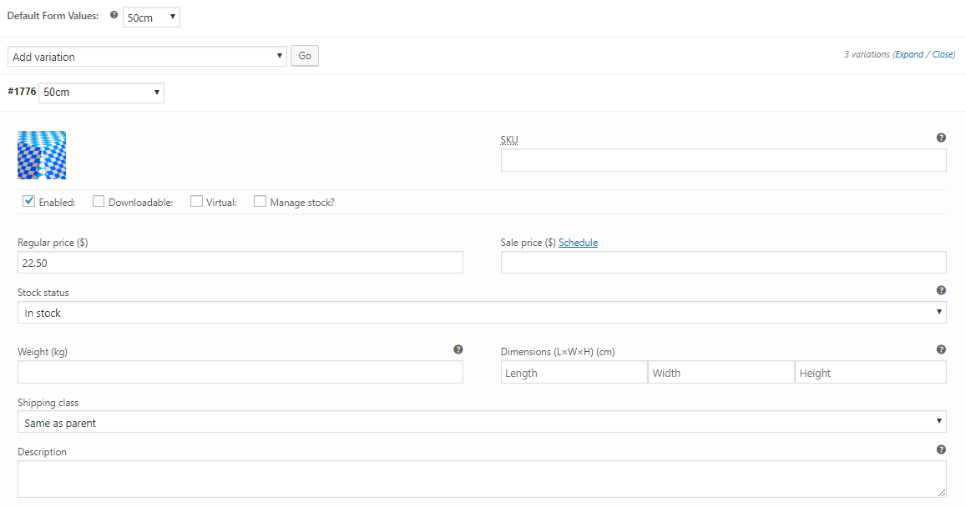Click the variation image thumbnail

(42, 155)
